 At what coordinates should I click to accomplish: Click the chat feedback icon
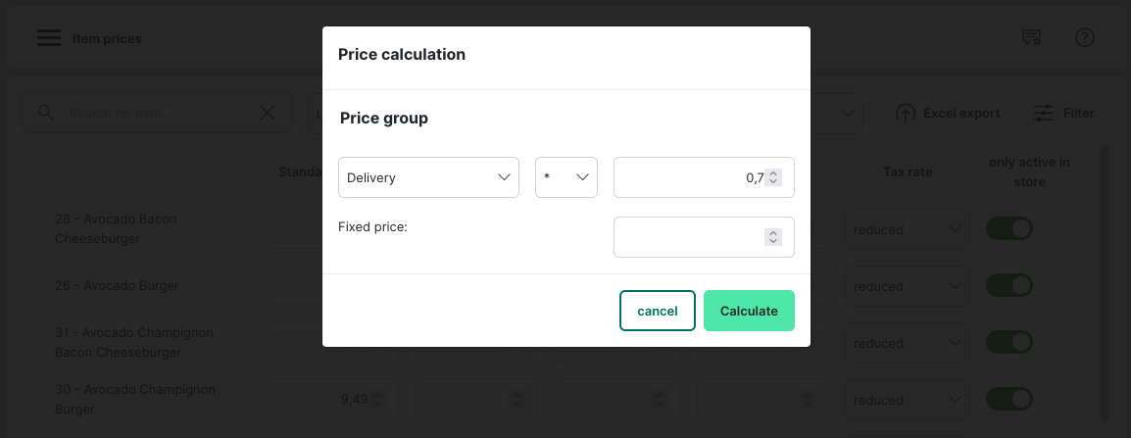point(1030,38)
